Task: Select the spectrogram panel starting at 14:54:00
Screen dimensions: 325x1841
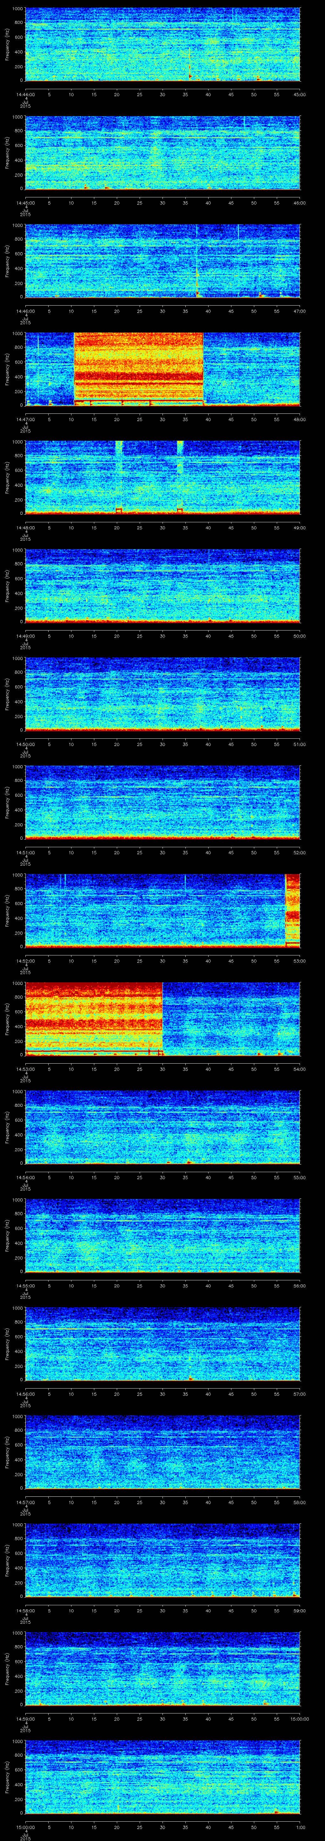Action: pyautogui.click(x=162, y=1127)
